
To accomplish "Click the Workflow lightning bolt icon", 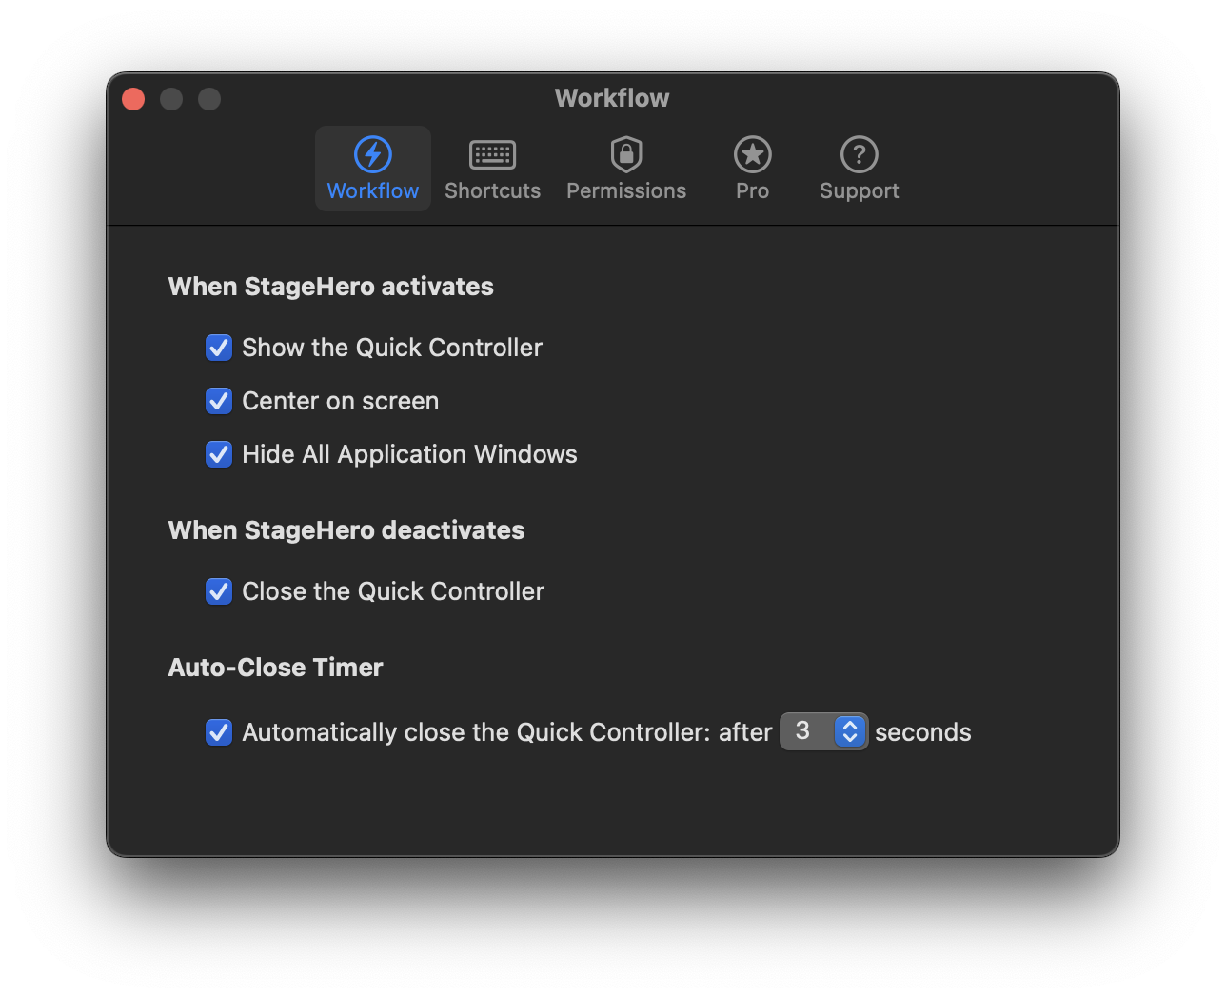I will click(x=372, y=154).
